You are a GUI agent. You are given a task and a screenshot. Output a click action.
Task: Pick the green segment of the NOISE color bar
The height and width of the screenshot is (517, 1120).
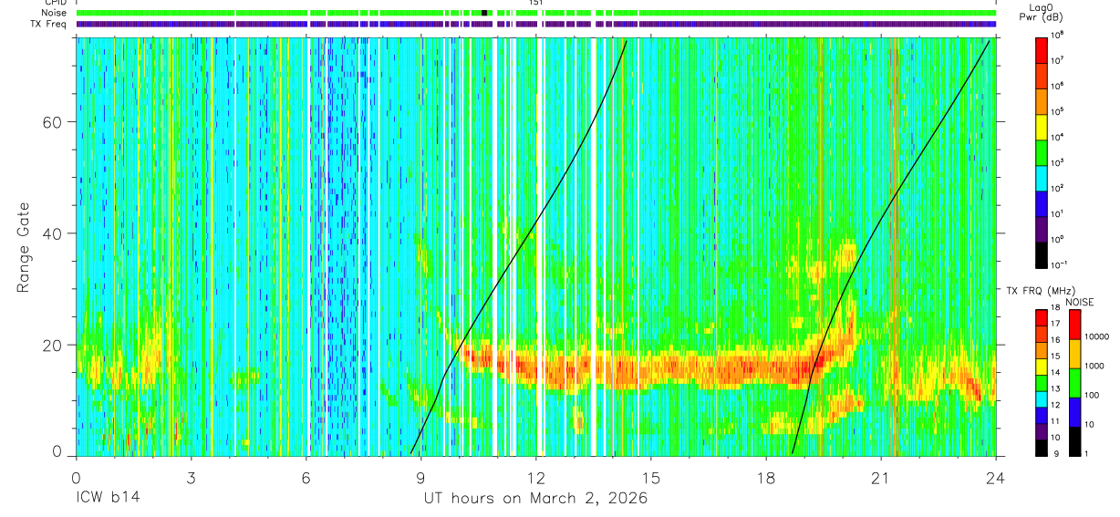pyautogui.click(x=1075, y=382)
